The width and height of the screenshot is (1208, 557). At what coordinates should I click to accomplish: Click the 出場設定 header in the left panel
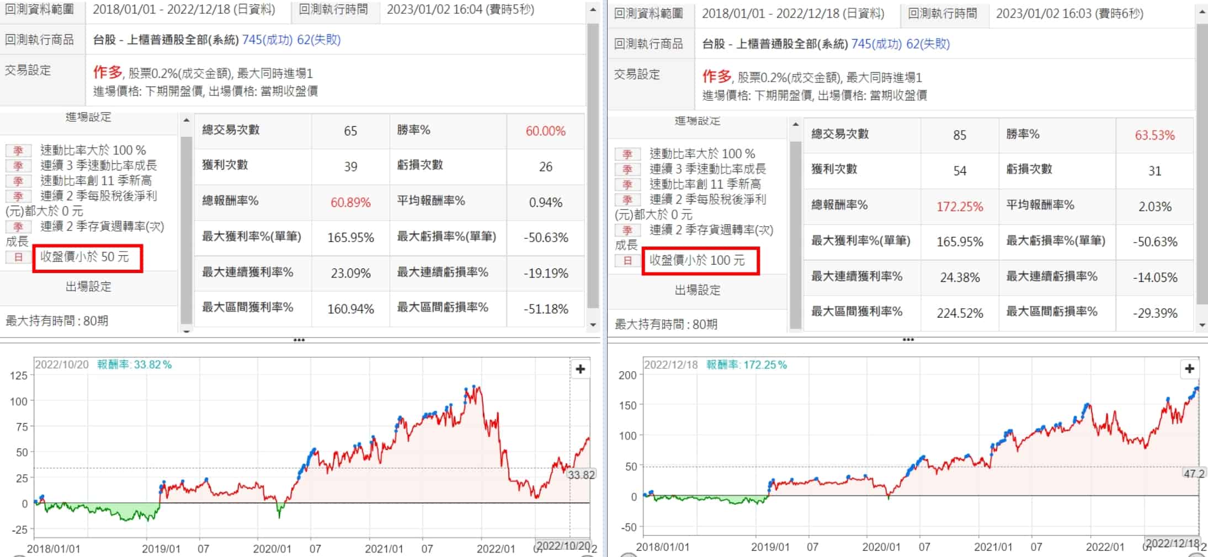pyautogui.click(x=88, y=287)
